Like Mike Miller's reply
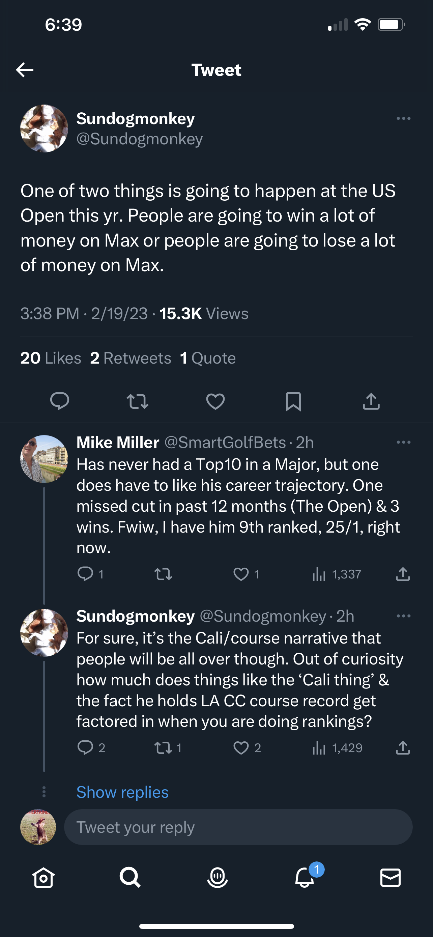The width and height of the screenshot is (433, 937). click(241, 574)
